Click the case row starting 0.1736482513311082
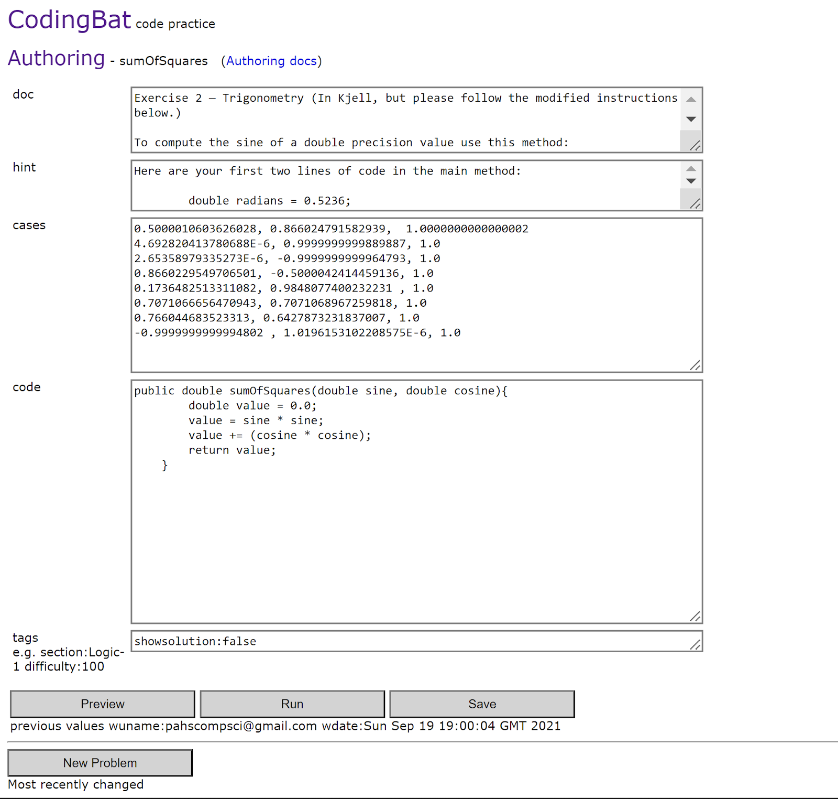 pyautogui.click(x=283, y=288)
